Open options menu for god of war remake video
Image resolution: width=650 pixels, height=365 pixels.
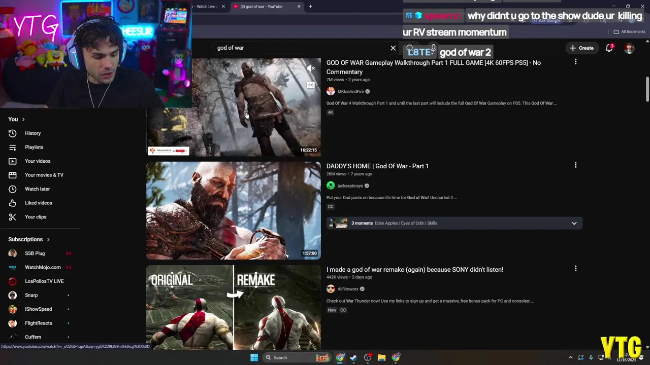[575, 269]
